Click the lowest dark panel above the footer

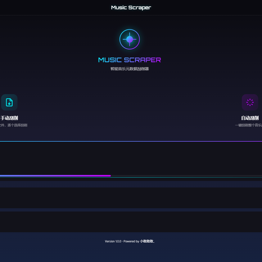click(x=131, y=221)
